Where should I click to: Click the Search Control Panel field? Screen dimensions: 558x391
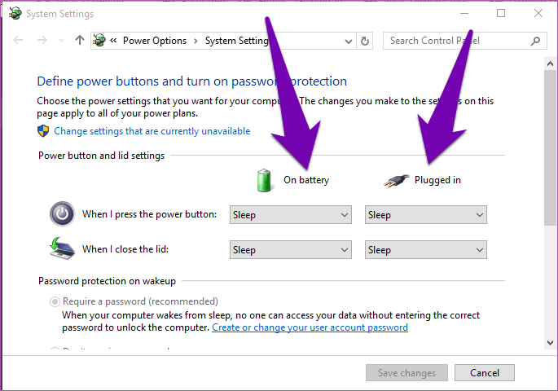pos(464,41)
